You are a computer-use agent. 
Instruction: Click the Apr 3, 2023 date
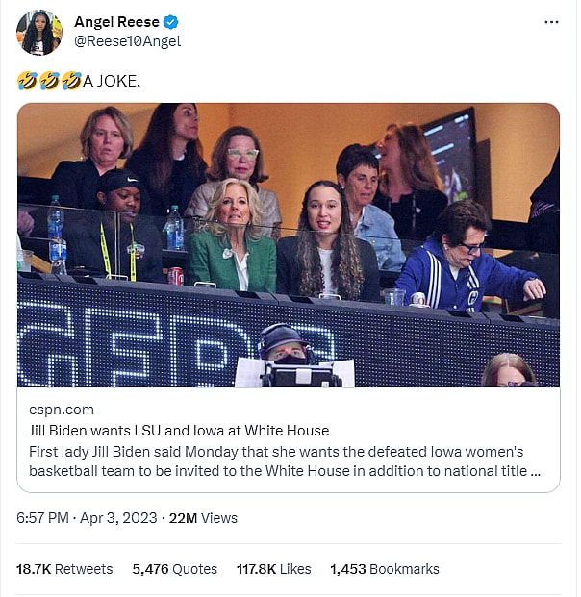(x=120, y=518)
